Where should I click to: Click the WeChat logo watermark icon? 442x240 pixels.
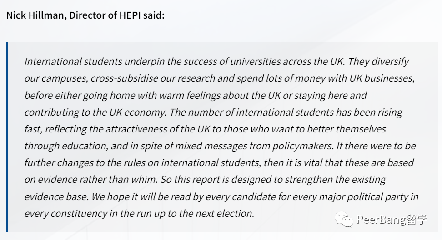pyautogui.click(x=344, y=220)
